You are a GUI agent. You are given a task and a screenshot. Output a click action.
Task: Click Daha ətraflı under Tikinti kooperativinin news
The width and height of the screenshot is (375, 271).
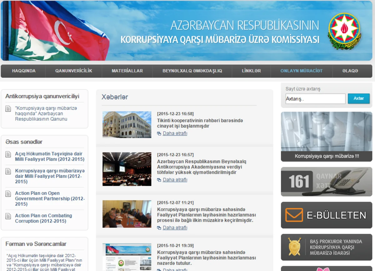(175, 133)
